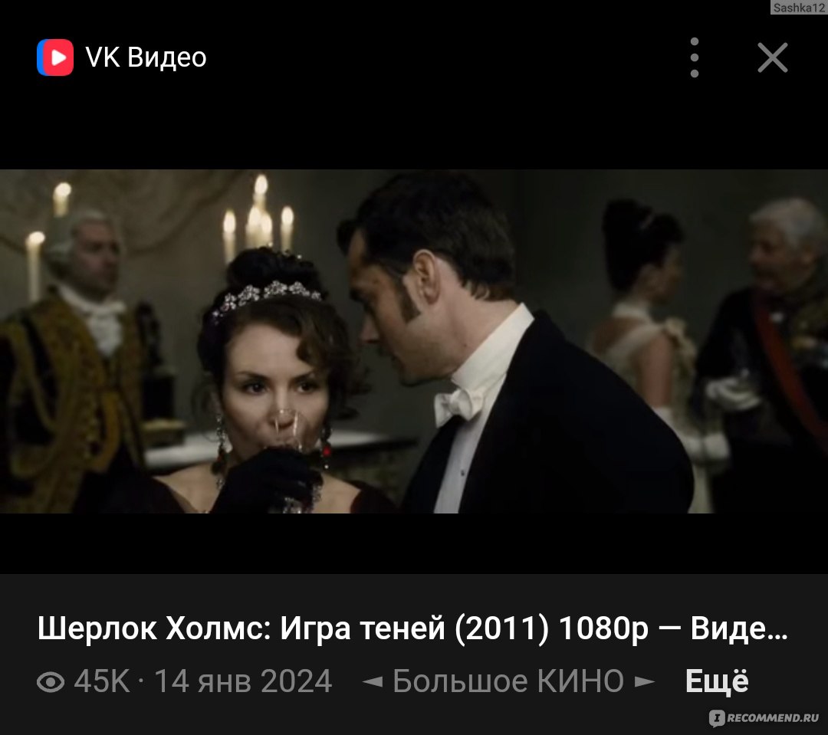Click the RECOMMEND.RU logo icon

(717, 717)
